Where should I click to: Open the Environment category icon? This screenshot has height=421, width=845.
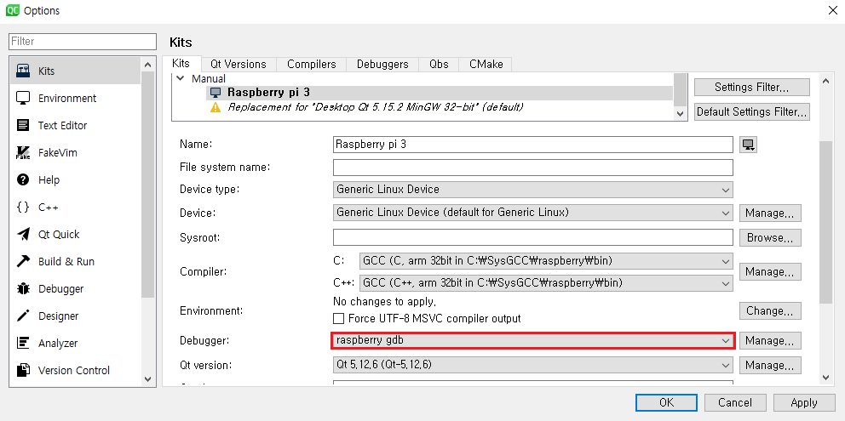tap(23, 98)
